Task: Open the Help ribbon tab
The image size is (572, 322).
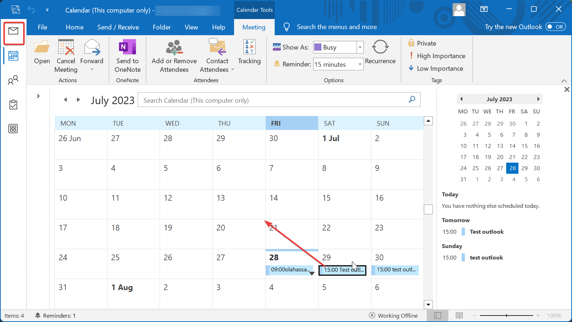Action: click(x=219, y=27)
